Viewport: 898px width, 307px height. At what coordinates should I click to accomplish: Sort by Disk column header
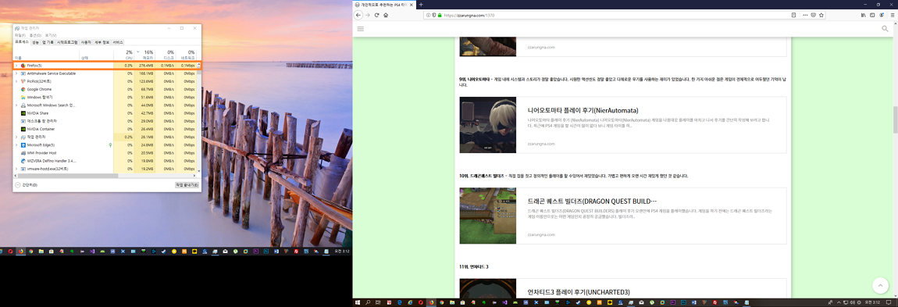[x=165, y=55]
